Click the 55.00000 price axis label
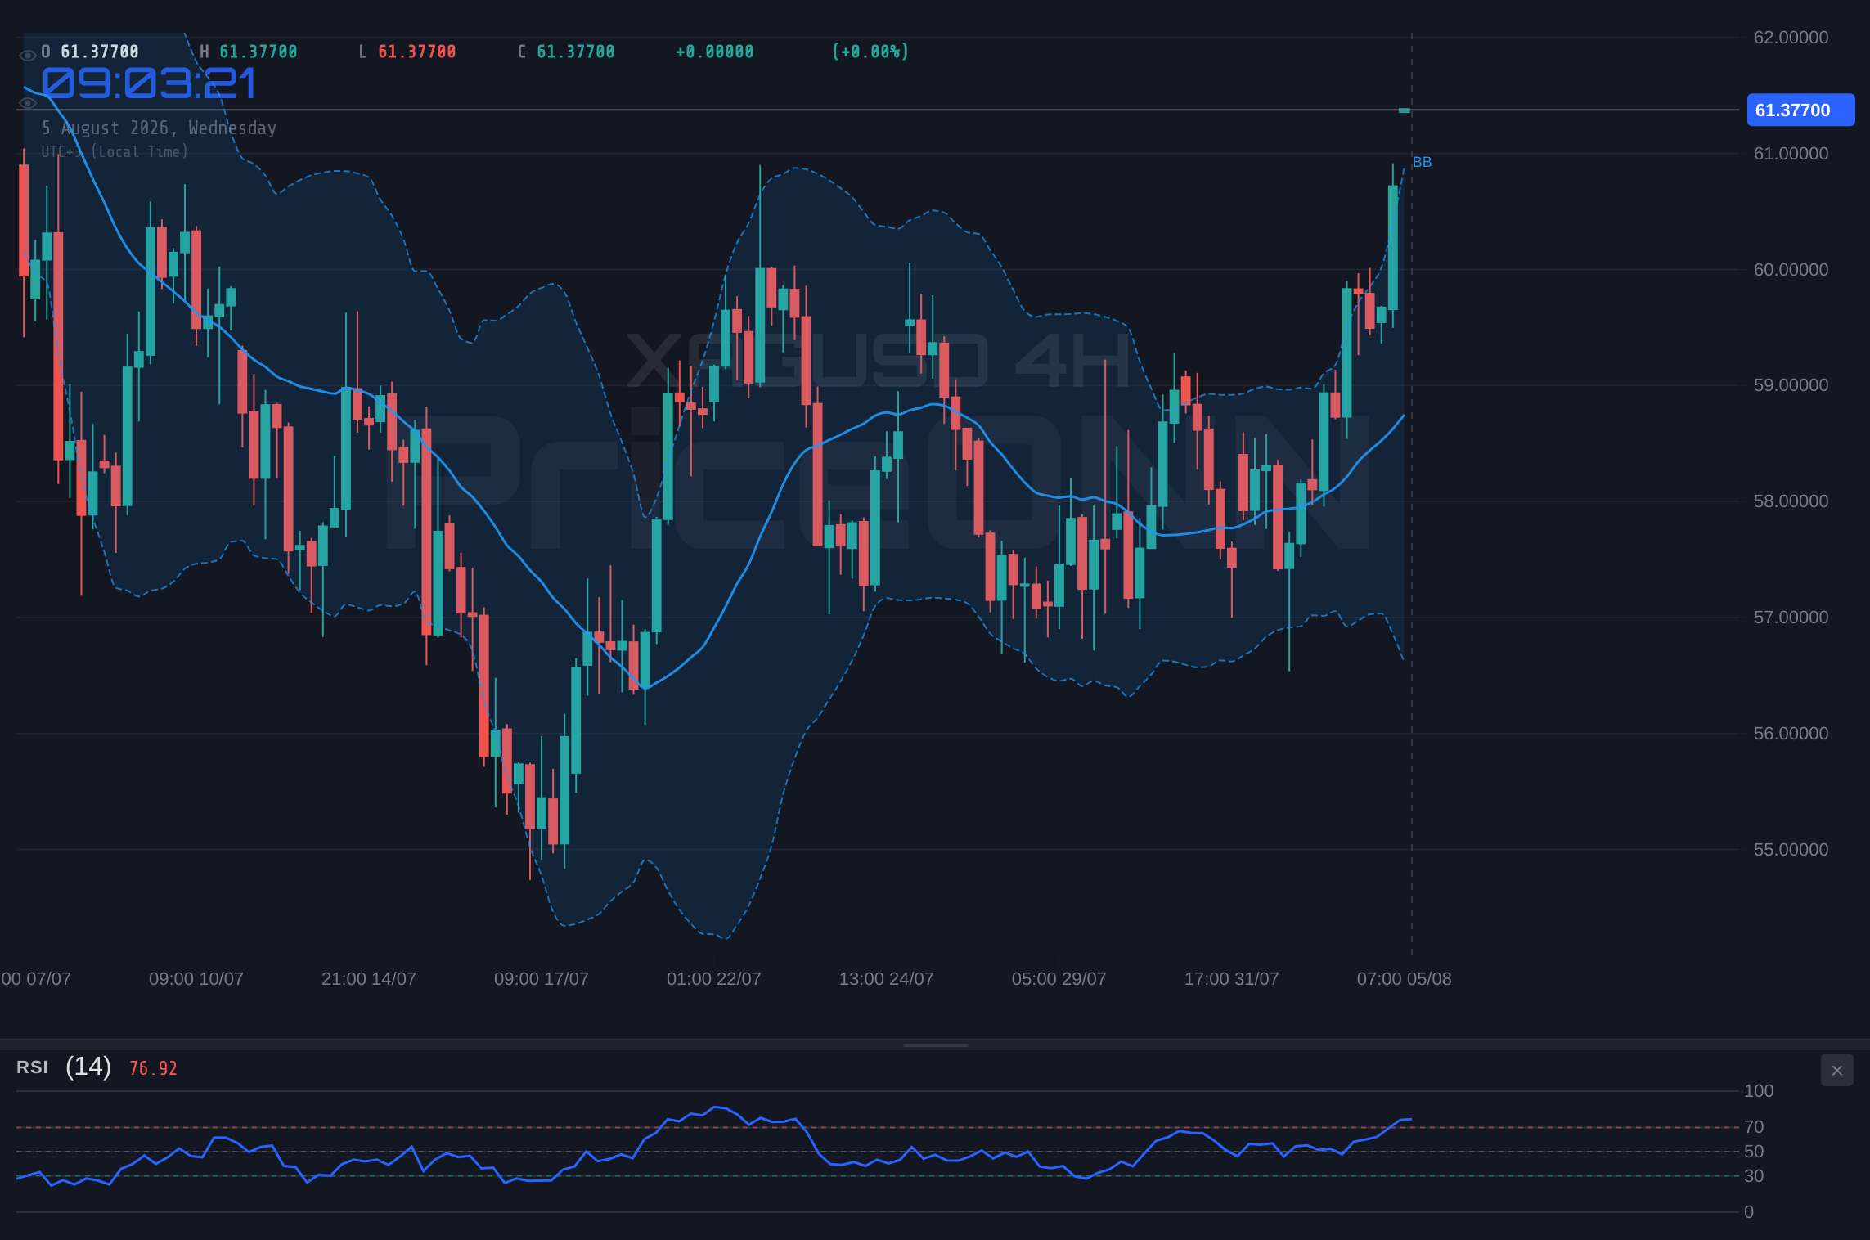1870x1240 pixels. (x=1791, y=850)
